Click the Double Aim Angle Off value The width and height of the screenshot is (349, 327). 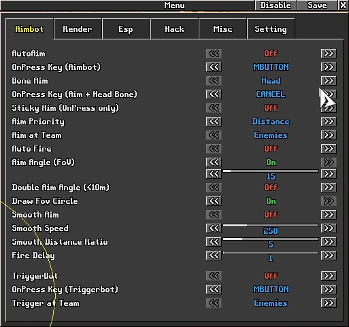271,188
